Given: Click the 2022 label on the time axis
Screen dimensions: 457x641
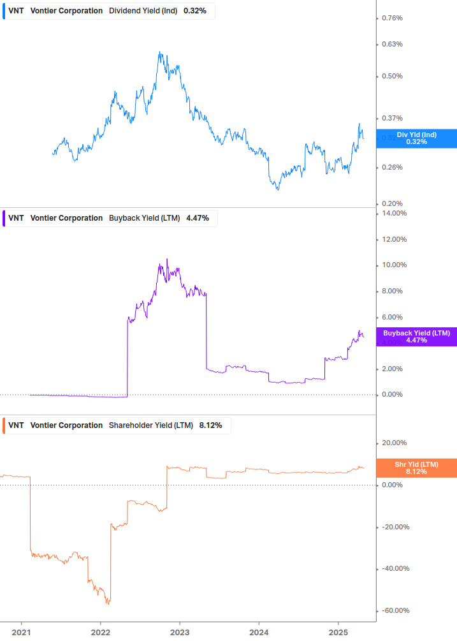Looking at the screenshot, I should point(101,633).
